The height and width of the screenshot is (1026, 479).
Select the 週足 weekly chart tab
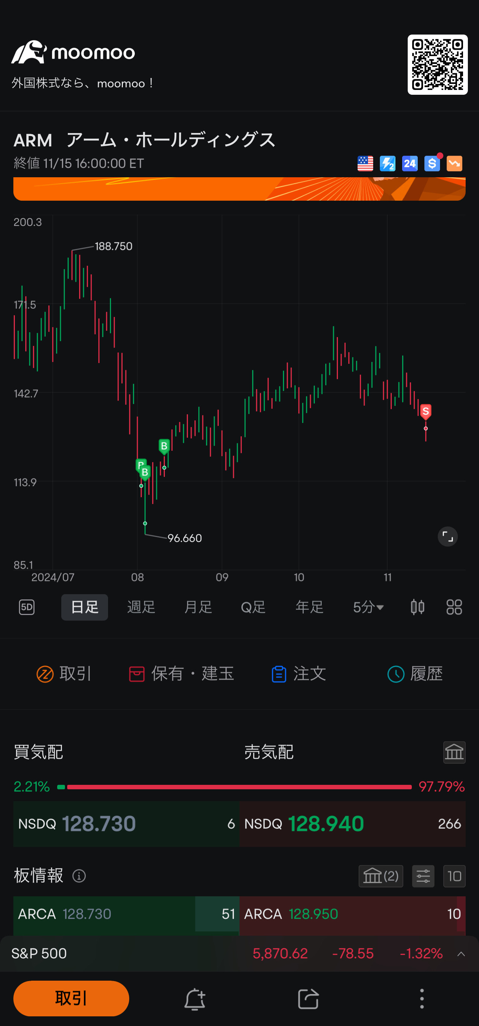pos(141,607)
